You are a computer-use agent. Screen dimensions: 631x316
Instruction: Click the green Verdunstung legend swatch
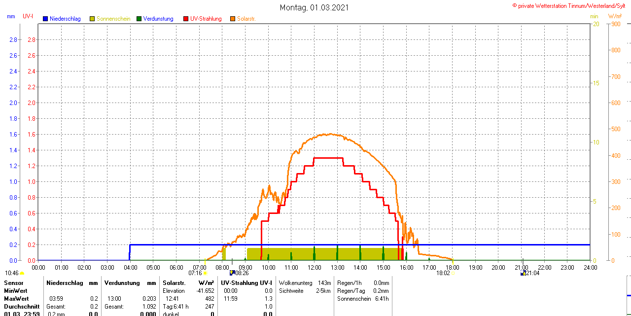pyautogui.click(x=139, y=19)
